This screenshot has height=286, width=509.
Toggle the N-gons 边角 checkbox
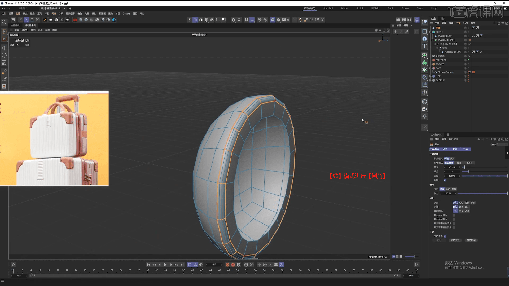454,215
